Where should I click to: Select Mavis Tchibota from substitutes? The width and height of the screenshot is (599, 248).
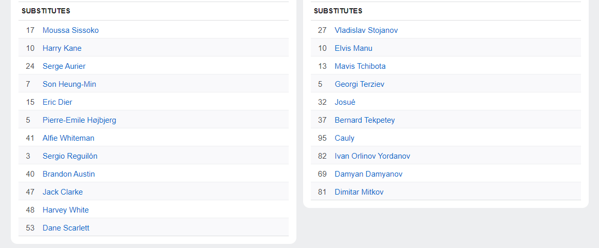[360, 66]
